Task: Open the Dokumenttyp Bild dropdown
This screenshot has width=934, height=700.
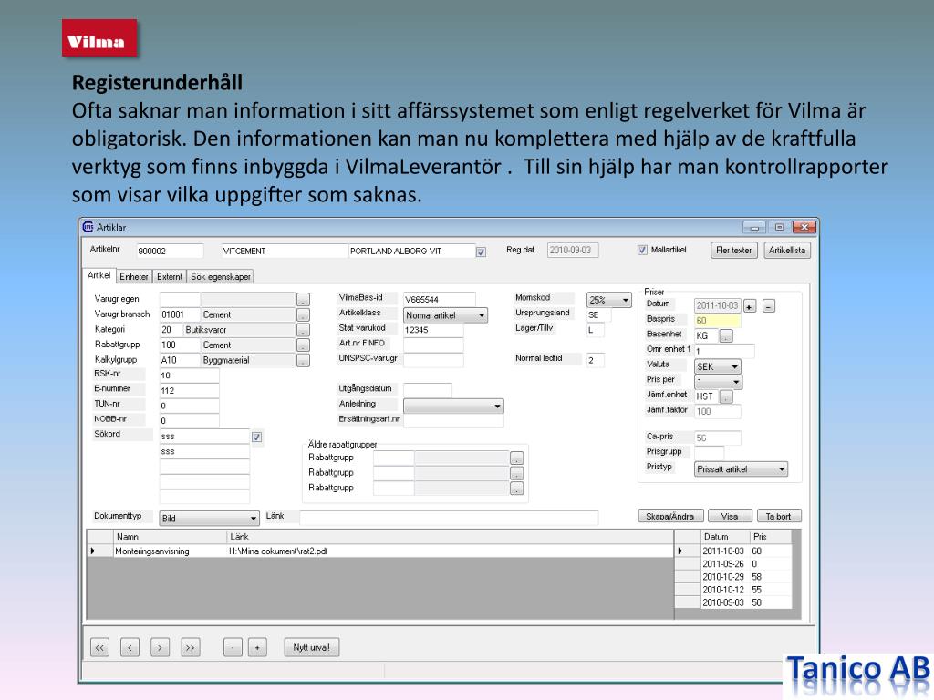Action: [209, 518]
